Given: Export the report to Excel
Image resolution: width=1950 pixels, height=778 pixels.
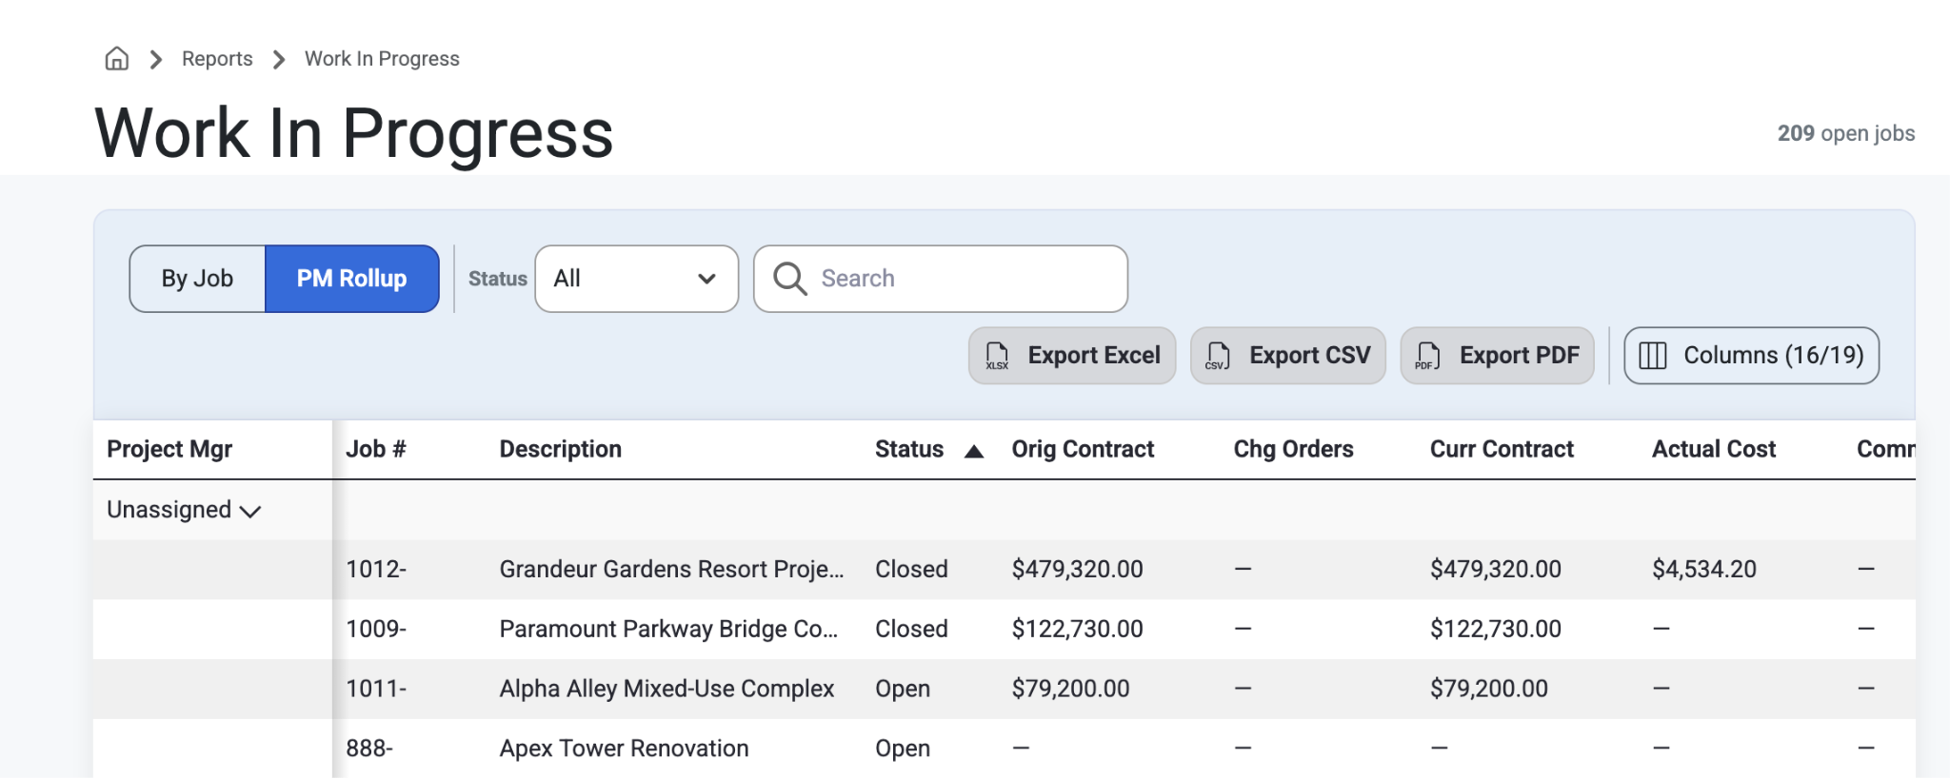Looking at the screenshot, I should click(x=1072, y=356).
